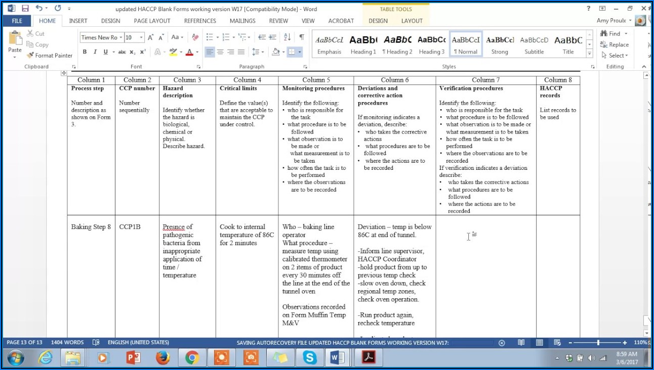This screenshot has width=654, height=370.
Task: Justify the paragraph text
Action: coord(241,52)
